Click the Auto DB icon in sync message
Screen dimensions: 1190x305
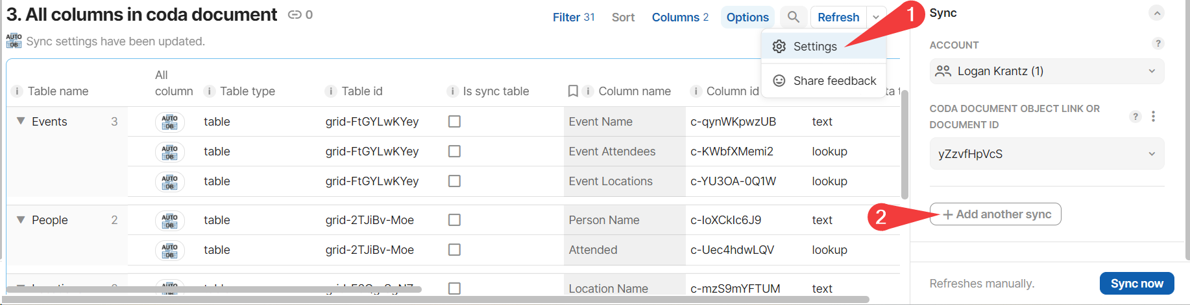14,41
